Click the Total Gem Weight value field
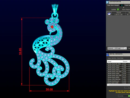130x98 pixels. click(122, 5)
